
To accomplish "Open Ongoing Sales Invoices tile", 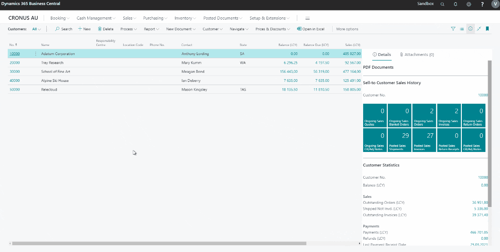I will [x=449, y=116].
